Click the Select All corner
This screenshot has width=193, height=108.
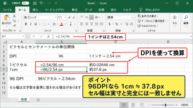click(5, 42)
